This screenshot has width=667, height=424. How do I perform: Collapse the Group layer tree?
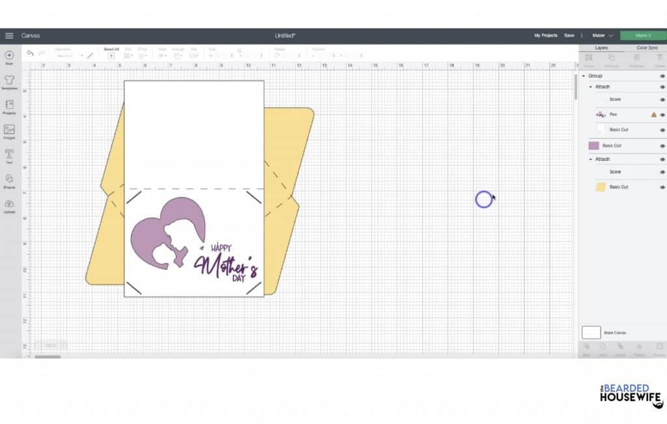pyautogui.click(x=584, y=76)
